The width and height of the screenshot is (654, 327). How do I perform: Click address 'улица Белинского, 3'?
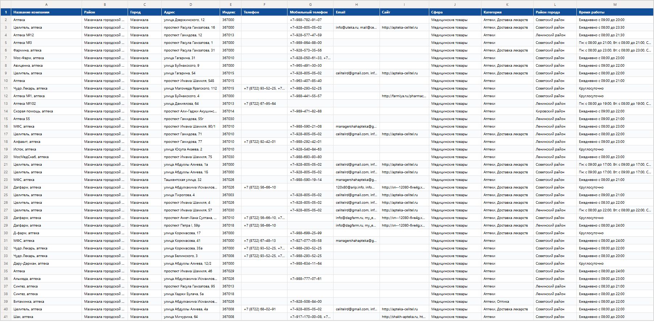(191, 256)
